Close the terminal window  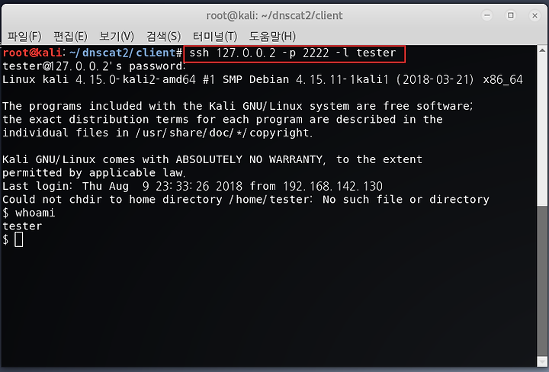coord(535,15)
